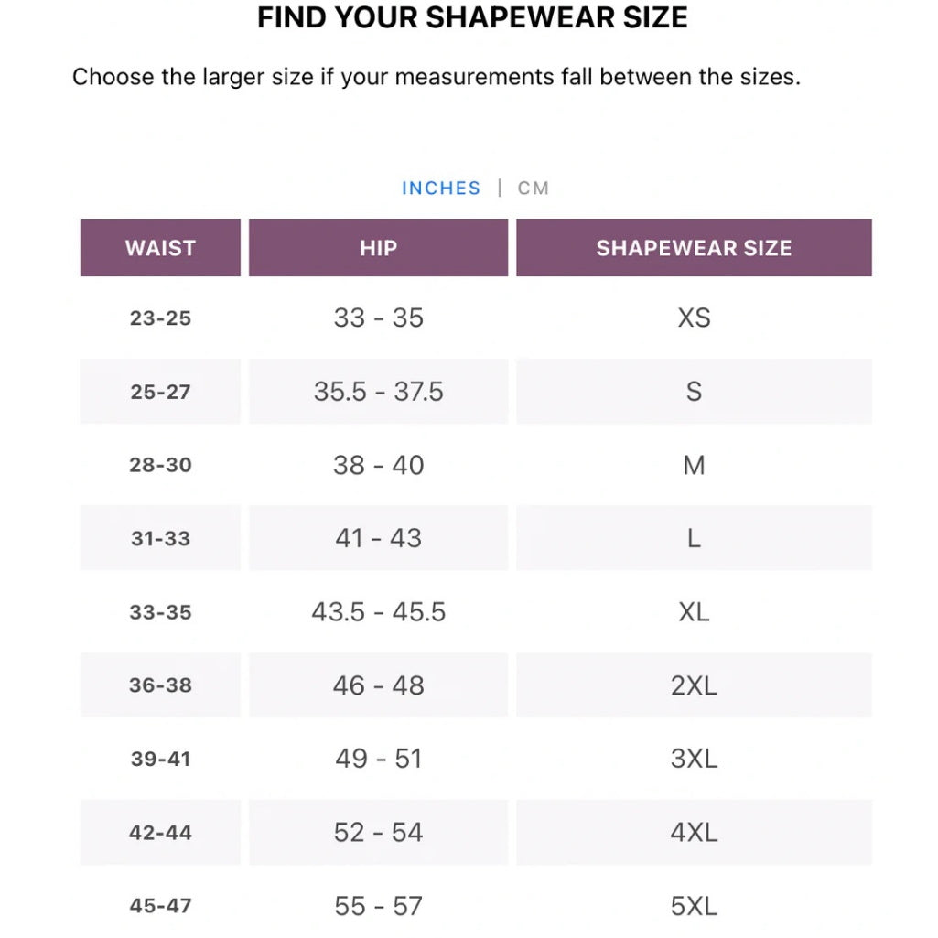Select the 3XL size row
This screenshot has height=938, width=938.
[694, 759]
